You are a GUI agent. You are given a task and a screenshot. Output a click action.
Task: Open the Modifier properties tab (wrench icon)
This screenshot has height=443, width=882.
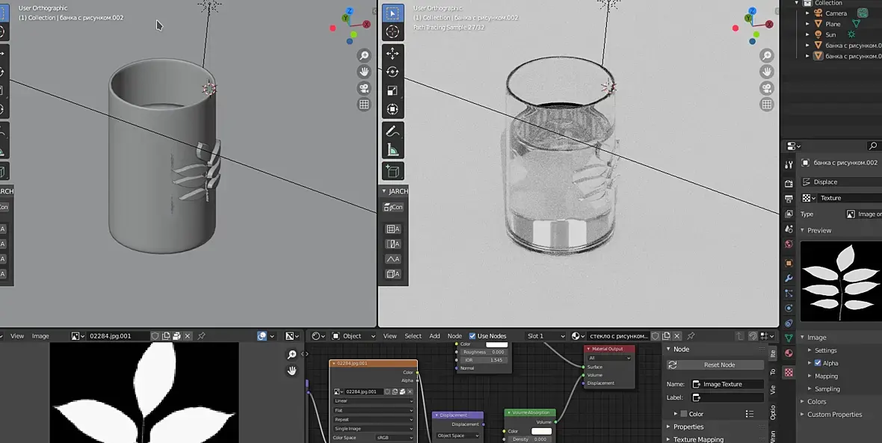tap(789, 279)
